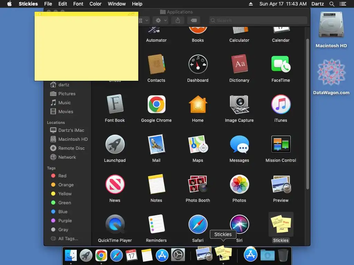354x265 pixels.
Task: Open Launchpad icon in Applications folder
Action: click(x=115, y=144)
